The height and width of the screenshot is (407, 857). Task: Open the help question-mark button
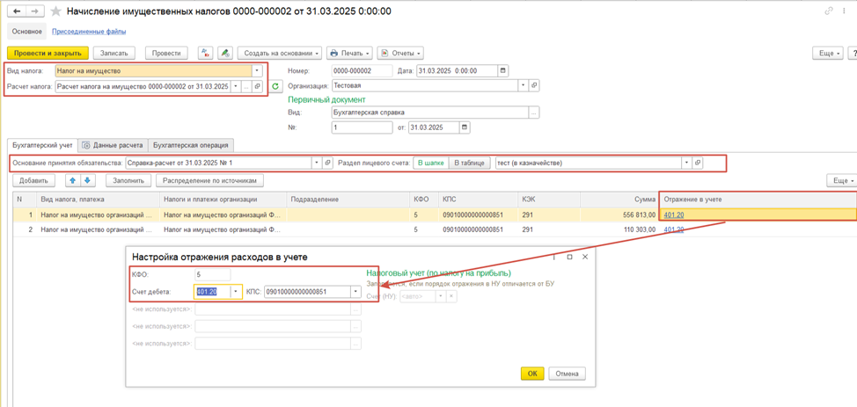(853, 53)
